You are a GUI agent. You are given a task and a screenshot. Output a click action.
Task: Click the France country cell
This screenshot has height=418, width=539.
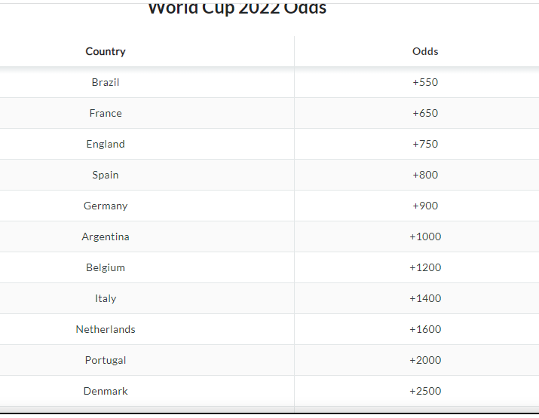[106, 113]
